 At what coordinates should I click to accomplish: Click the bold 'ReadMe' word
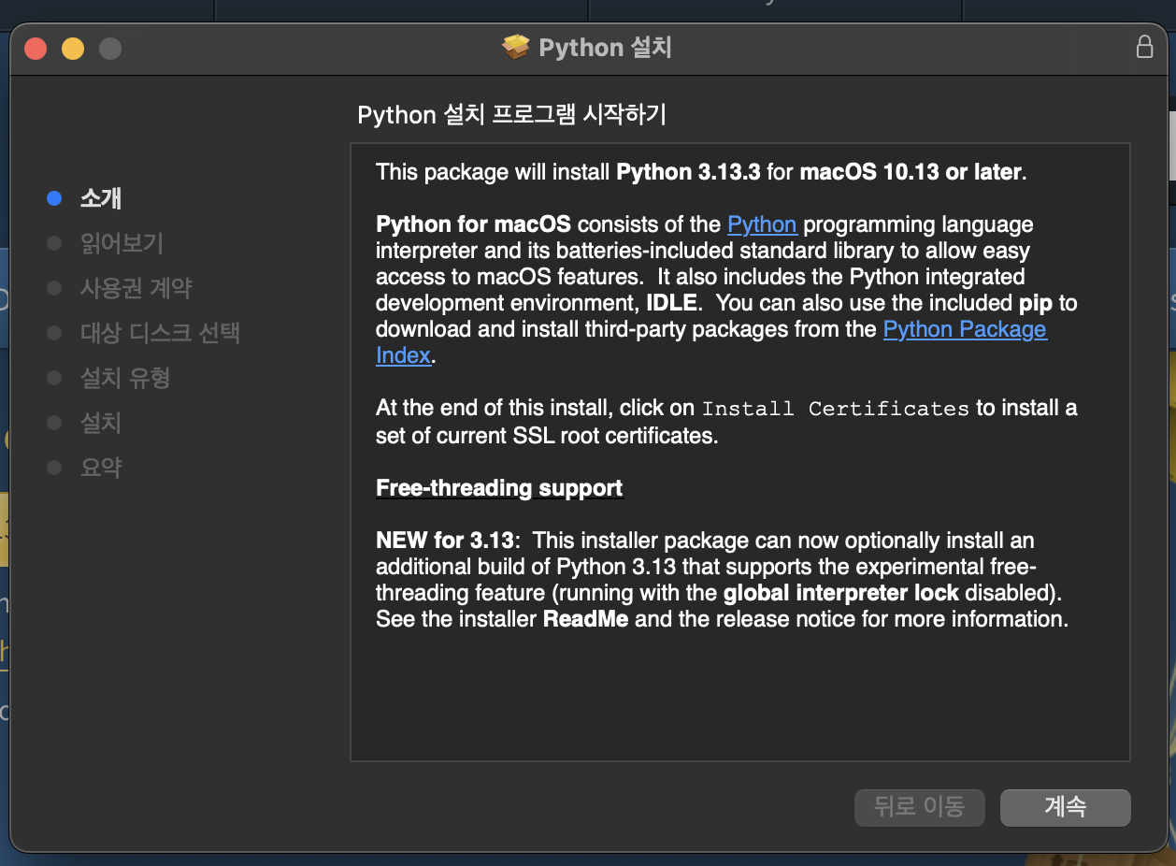(x=586, y=619)
